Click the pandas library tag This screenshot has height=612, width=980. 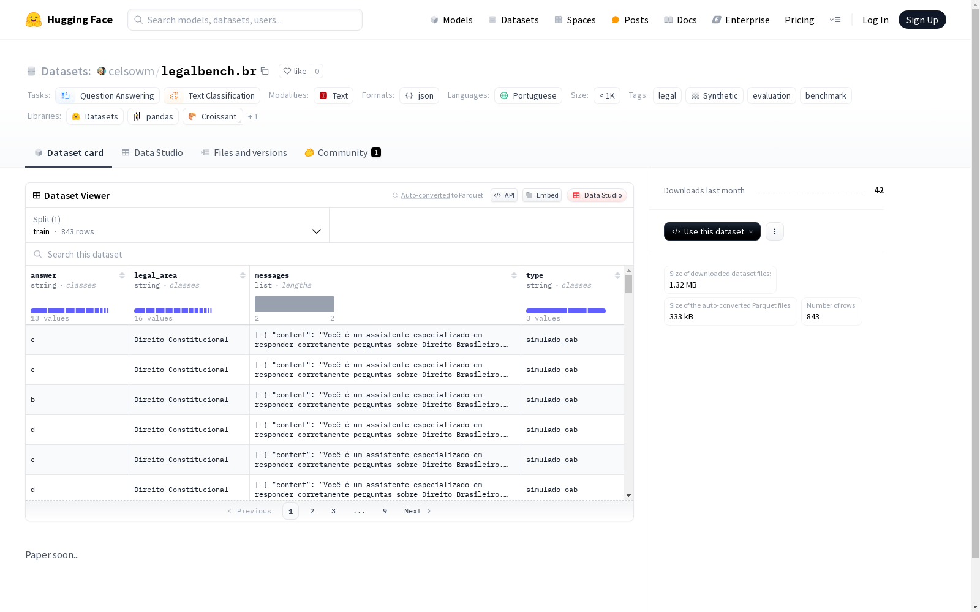tap(153, 116)
